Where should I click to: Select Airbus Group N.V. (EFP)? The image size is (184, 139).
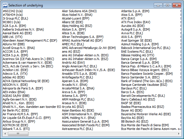coord(19,121)
